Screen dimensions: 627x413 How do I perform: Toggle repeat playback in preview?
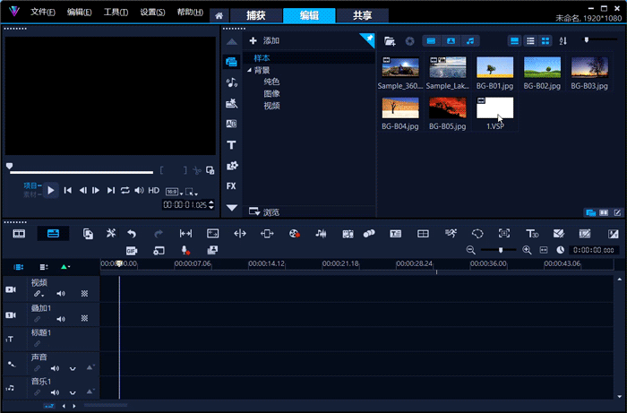[x=125, y=190]
